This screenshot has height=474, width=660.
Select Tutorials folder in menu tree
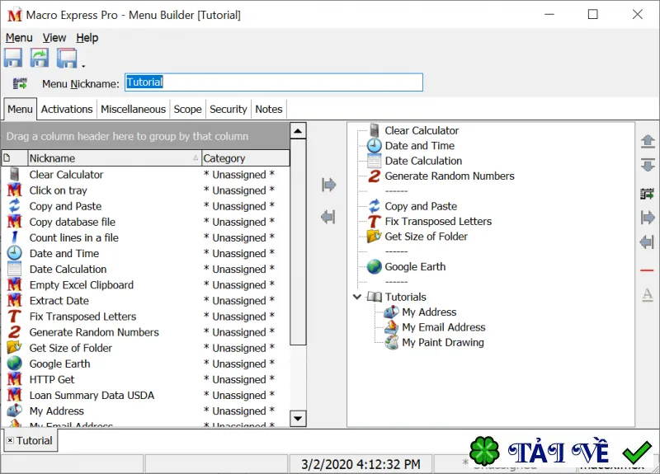(x=405, y=297)
